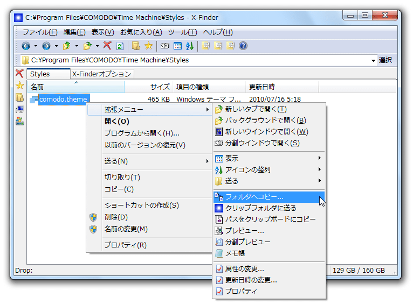Image resolution: width=413 pixels, height=305 pixels.
Task: Select 分割ウインドウで開く(S)
Action: point(269,143)
